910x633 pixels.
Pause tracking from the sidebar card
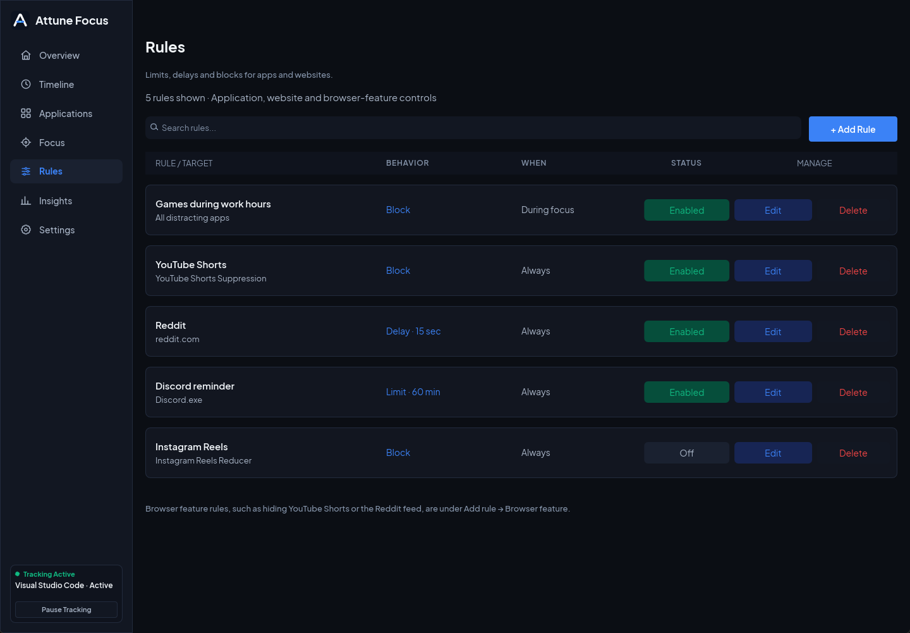[x=66, y=610]
